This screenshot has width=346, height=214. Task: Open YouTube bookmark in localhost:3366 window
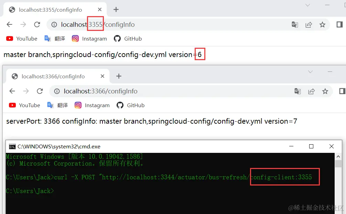click(x=24, y=105)
